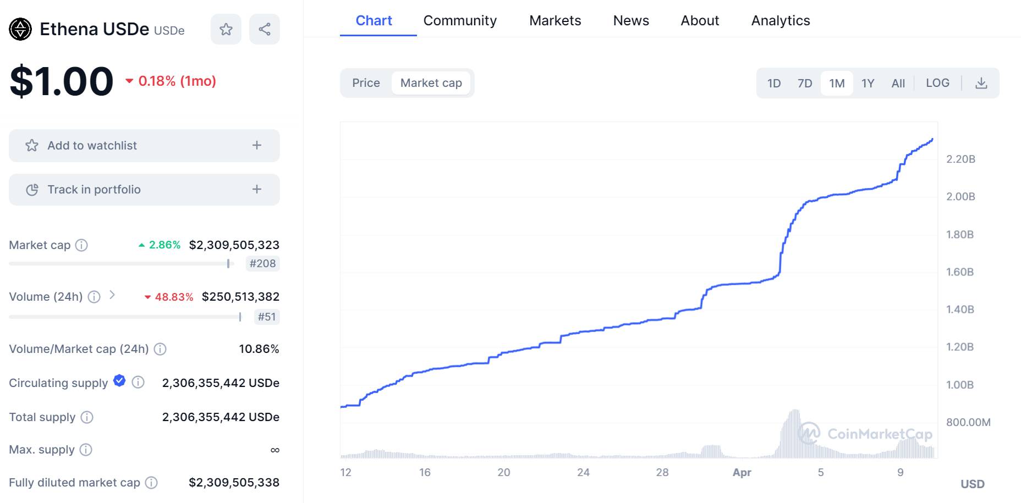This screenshot has width=1021, height=503.
Task: Expand Volume (24h) details chevron
Action: pyautogui.click(x=112, y=295)
